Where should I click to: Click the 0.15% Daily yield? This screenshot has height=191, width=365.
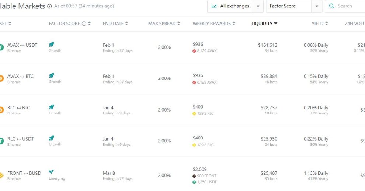316,76
